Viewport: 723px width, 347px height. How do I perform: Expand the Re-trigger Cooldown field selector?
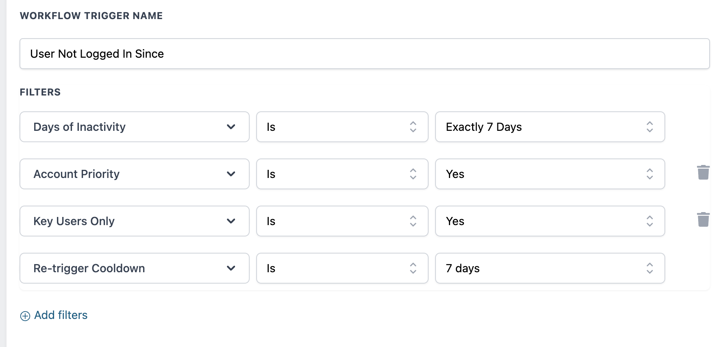(x=135, y=268)
